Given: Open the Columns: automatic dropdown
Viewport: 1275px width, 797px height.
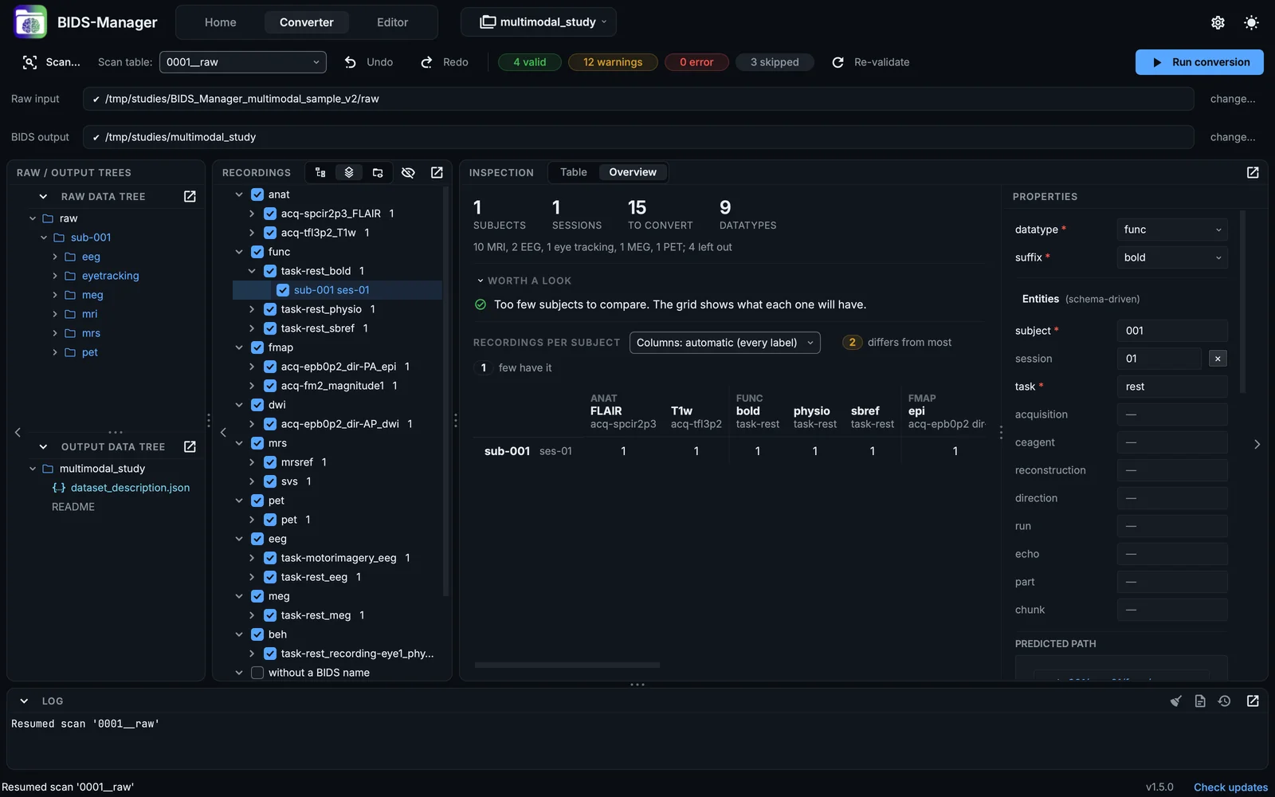Looking at the screenshot, I should tap(725, 343).
